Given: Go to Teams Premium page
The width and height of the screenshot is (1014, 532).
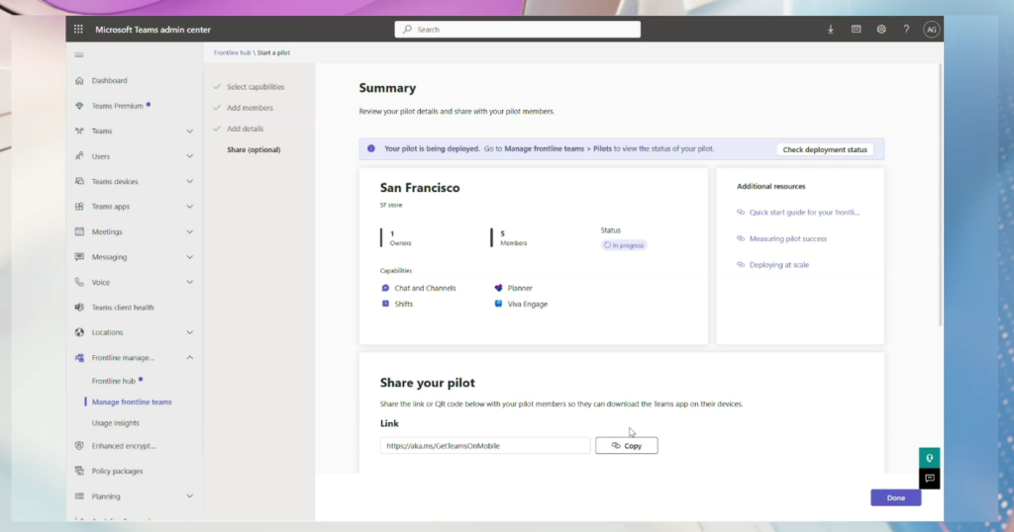Looking at the screenshot, I should [x=117, y=106].
